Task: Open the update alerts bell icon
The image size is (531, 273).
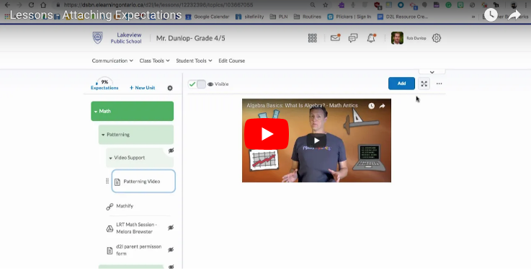Action: click(371, 38)
